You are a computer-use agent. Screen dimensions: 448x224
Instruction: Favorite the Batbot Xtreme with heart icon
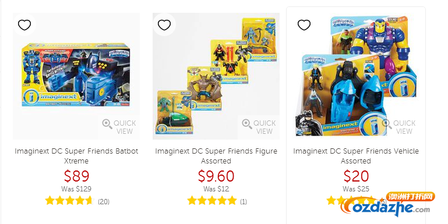coord(24,25)
